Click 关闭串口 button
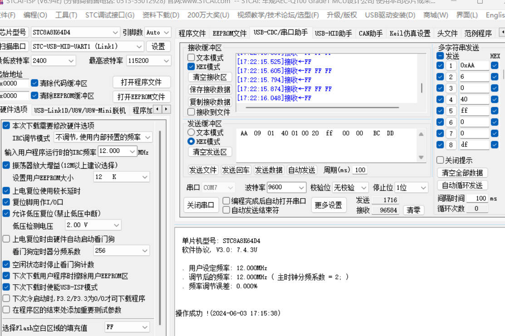The image size is (505, 336). tap(201, 205)
